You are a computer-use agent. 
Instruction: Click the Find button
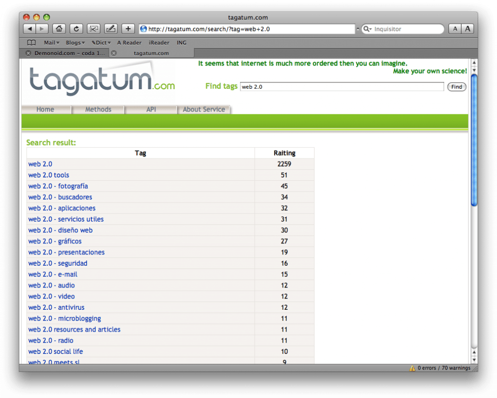coord(456,87)
